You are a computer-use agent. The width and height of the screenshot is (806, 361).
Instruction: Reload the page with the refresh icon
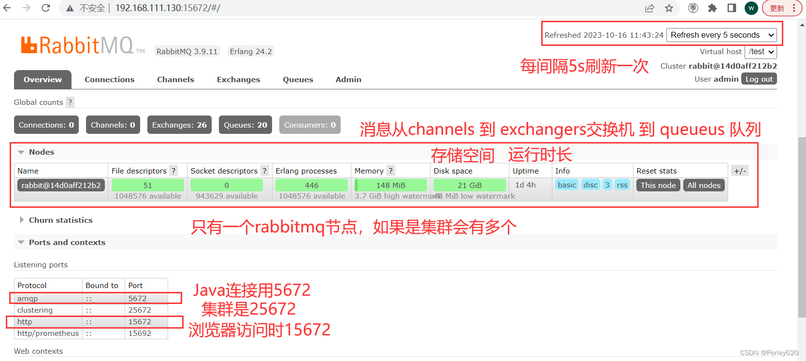45,8
